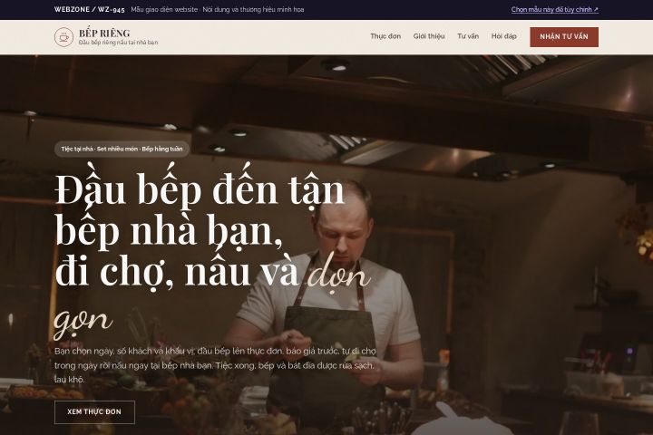Click text 'Mẫu giao diện website'
The width and height of the screenshot is (653, 435).
pyautogui.click(x=164, y=10)
